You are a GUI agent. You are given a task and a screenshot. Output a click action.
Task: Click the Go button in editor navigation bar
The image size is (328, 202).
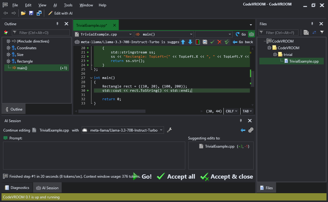point(241,34)
